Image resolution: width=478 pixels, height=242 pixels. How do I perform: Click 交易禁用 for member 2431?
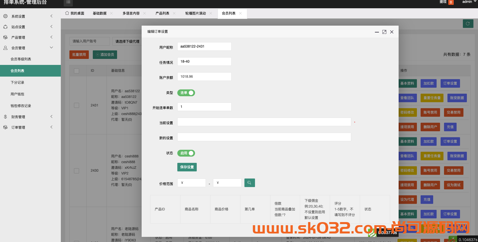click(454, 112)
